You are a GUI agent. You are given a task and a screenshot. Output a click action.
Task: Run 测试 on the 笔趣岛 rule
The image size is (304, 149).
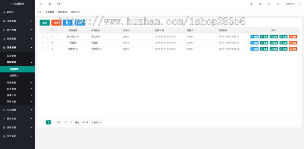274,43
